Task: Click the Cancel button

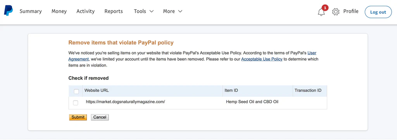Action: (100, 117)
